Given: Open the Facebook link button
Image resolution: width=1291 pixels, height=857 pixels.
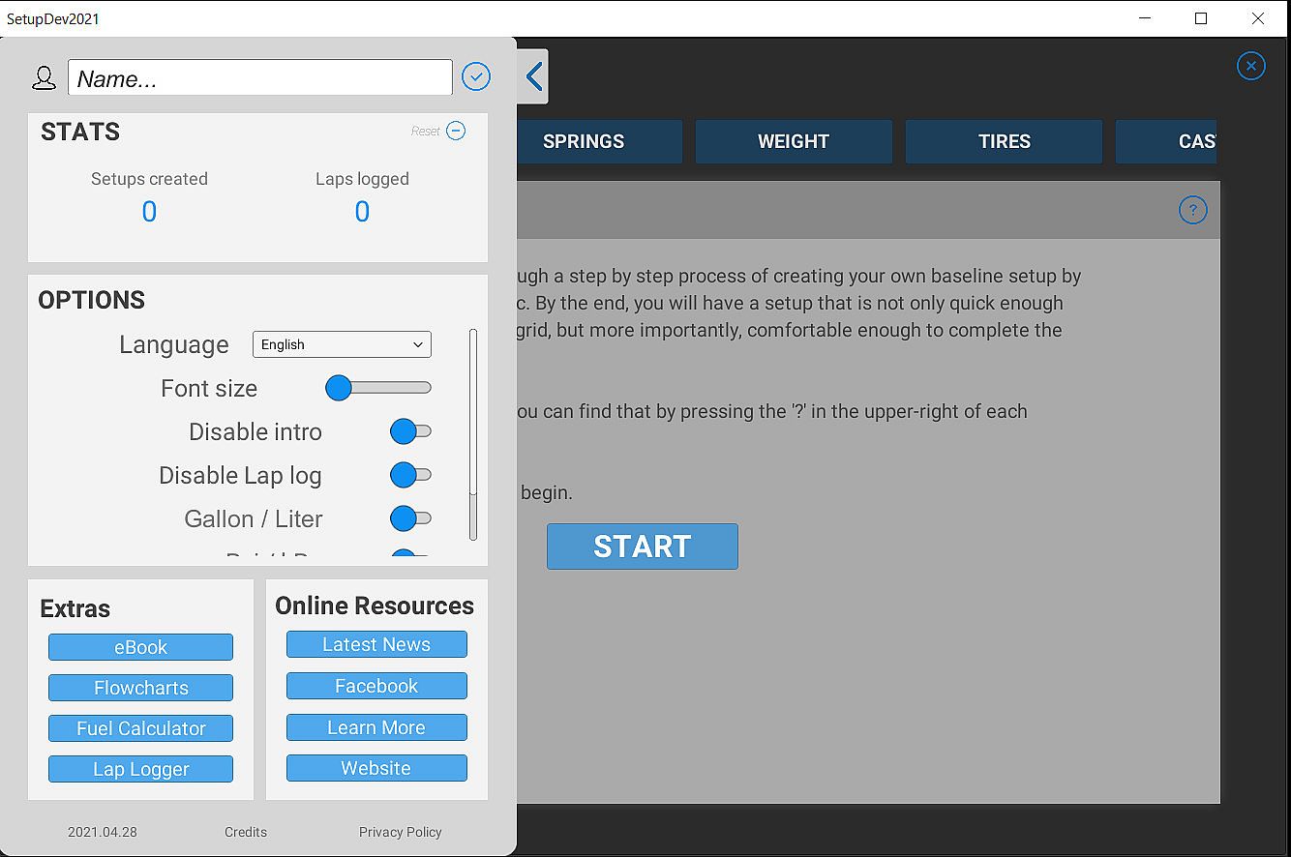Looking at the screenshot, I should [376, 686].
